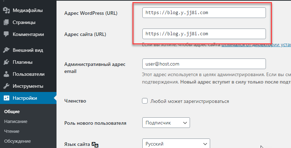Click the Адрес сайта (URL) label
This screenshot has width=291, height=148.
tap(85, 34)
